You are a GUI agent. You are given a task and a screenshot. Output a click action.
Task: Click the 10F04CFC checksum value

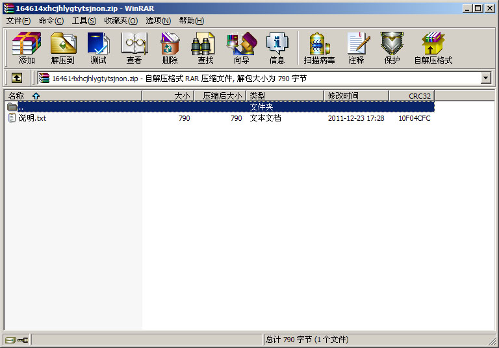pyautogui.click(x=415, y=118)
